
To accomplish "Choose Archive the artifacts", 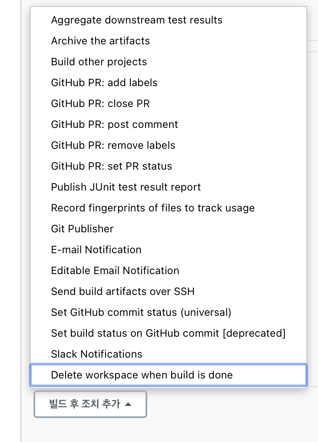I will [168, 41].
